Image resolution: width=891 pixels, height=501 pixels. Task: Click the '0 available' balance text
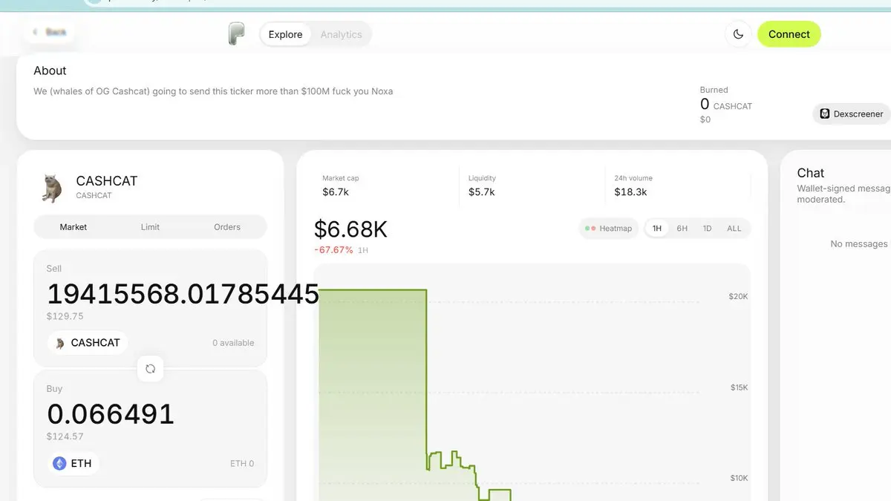[x=233, y=343]
